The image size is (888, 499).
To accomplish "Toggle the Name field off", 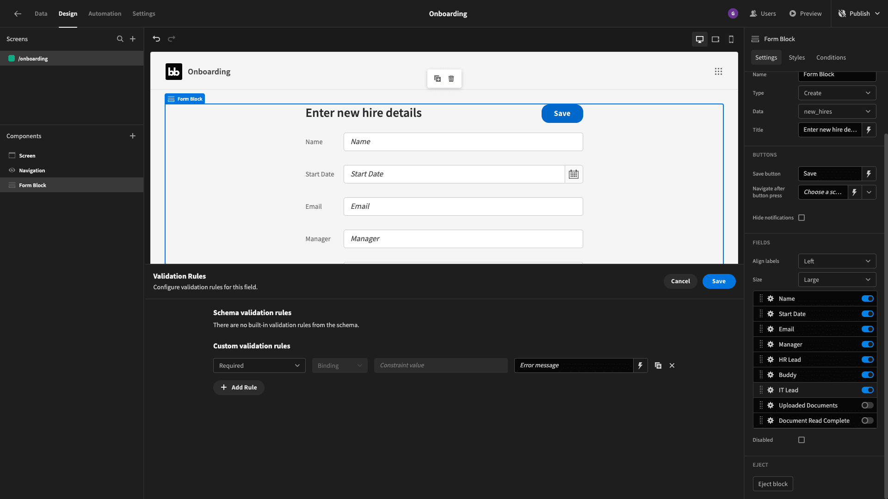I will point(868,299).
